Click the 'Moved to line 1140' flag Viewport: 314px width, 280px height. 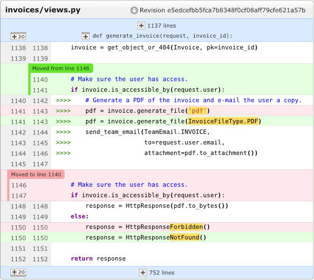(36, 174)
